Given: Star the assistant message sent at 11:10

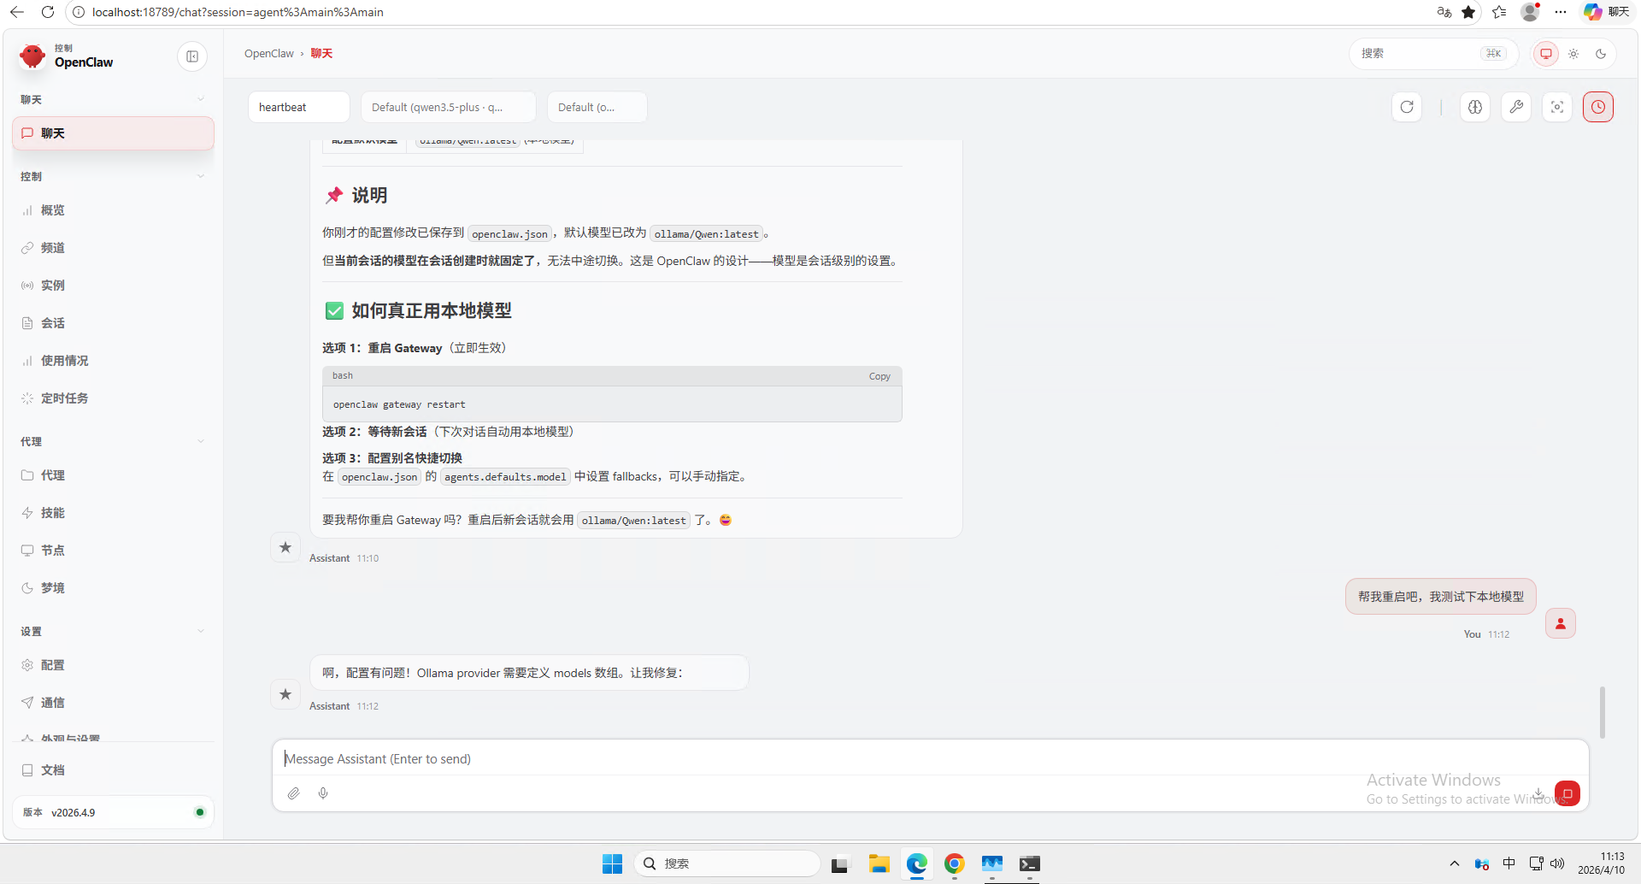Looking at the screenshot, I should (x=285, y=547).
